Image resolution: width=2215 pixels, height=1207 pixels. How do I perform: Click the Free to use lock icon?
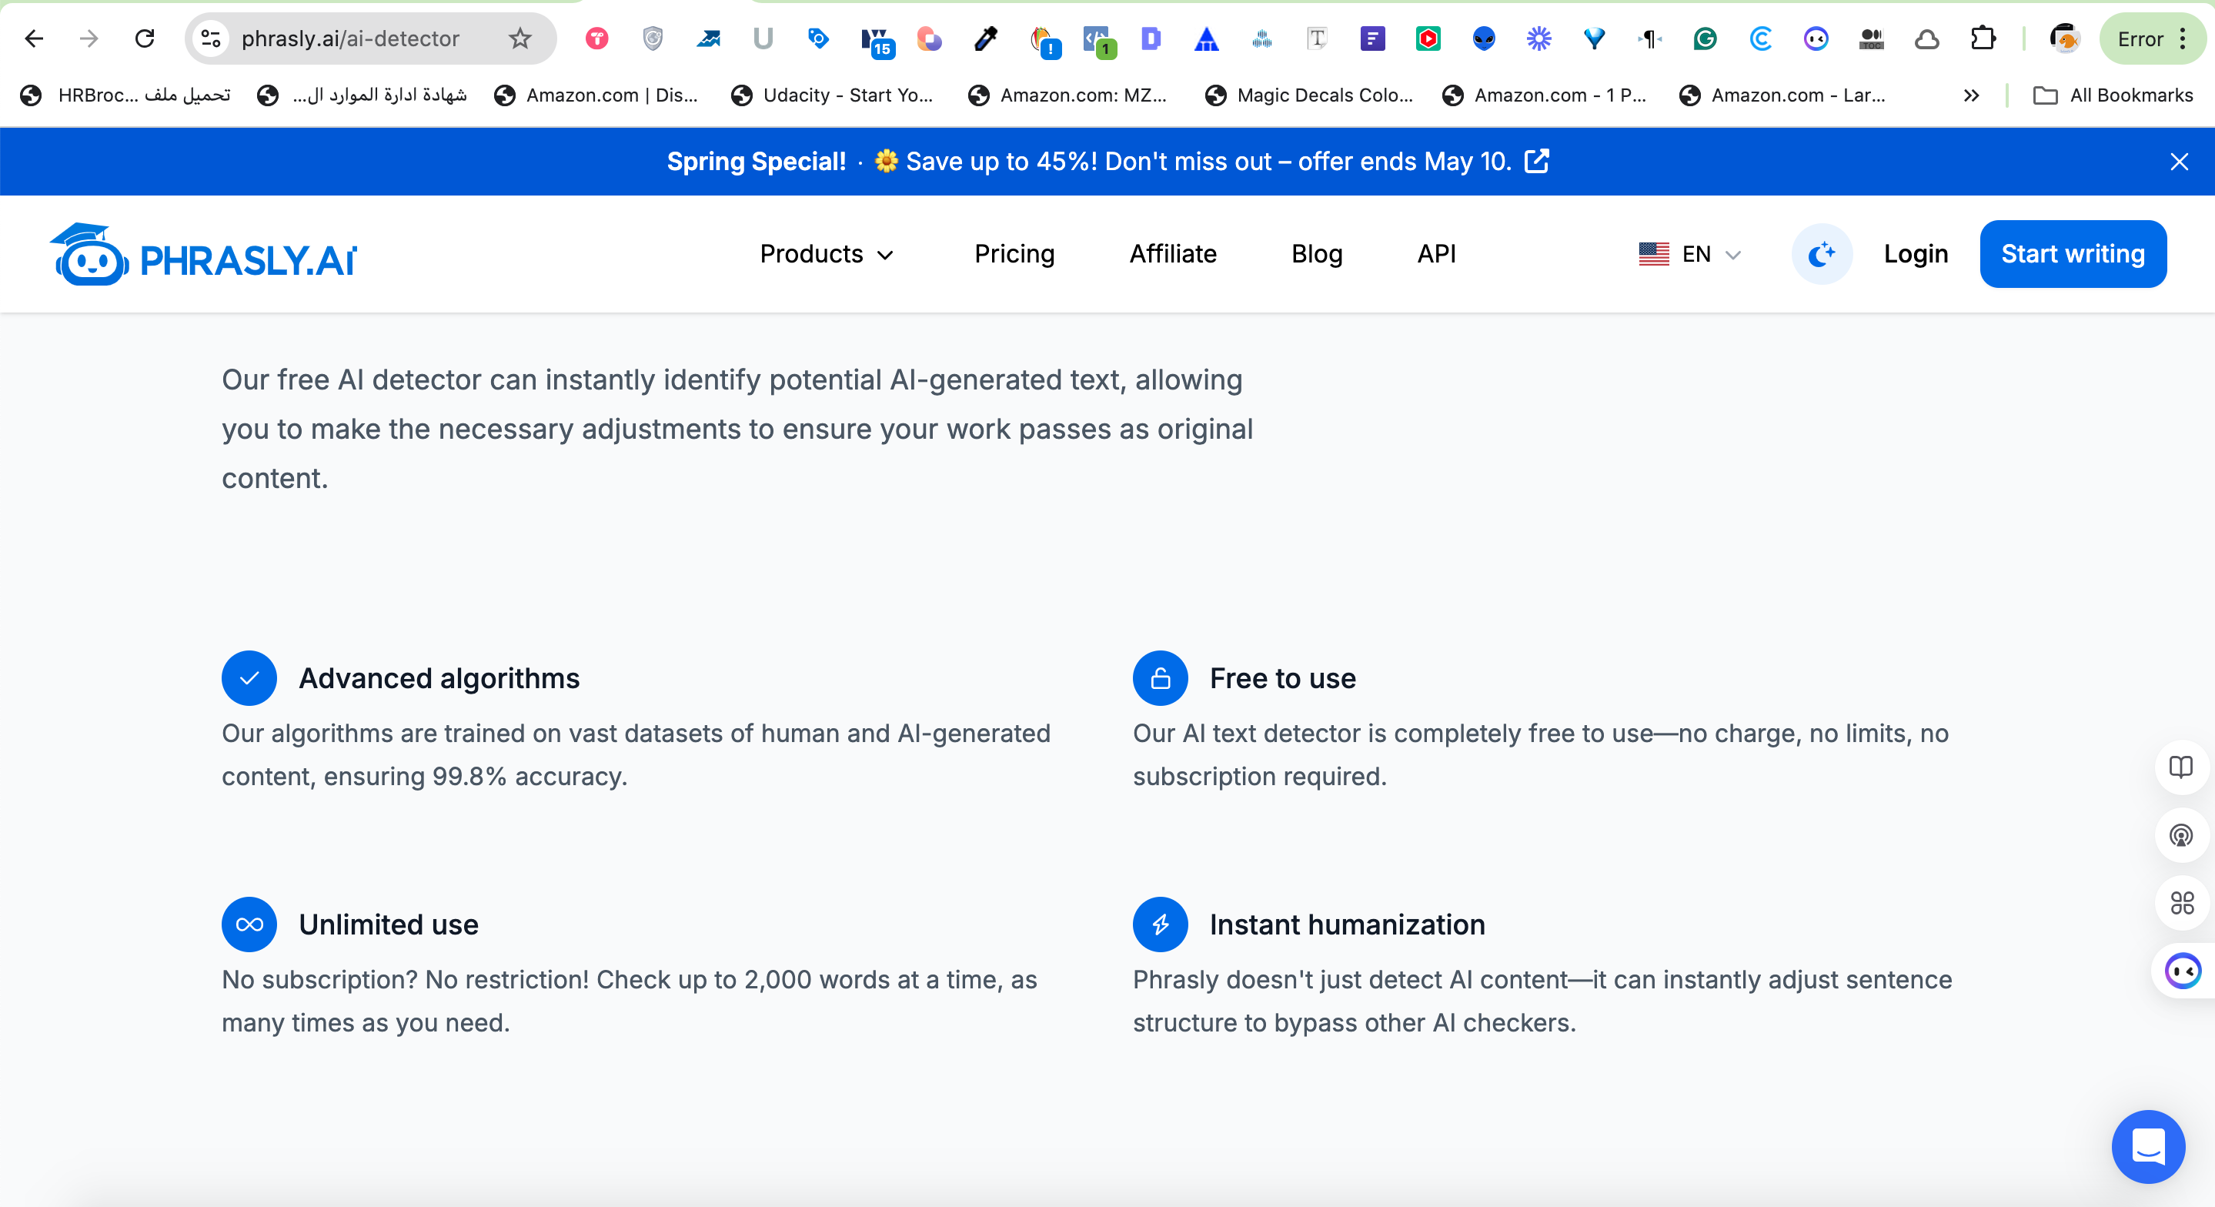1160,678
